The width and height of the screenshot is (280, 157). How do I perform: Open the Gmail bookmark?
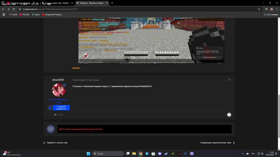[13, 15]
